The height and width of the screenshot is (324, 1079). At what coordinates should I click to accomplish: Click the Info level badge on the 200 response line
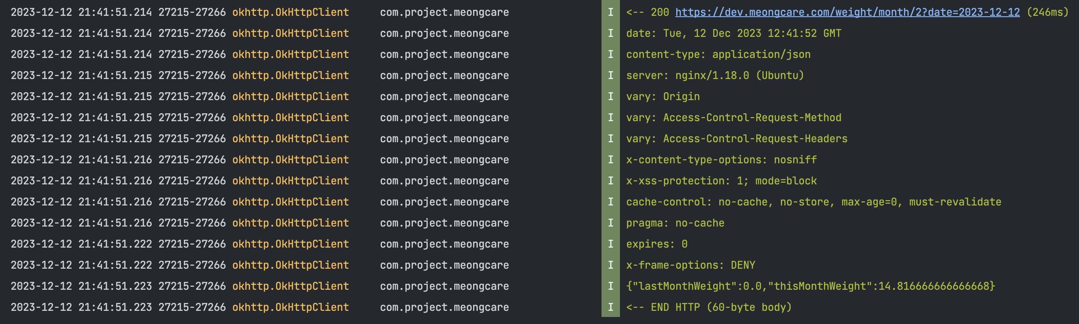(610, 12)
